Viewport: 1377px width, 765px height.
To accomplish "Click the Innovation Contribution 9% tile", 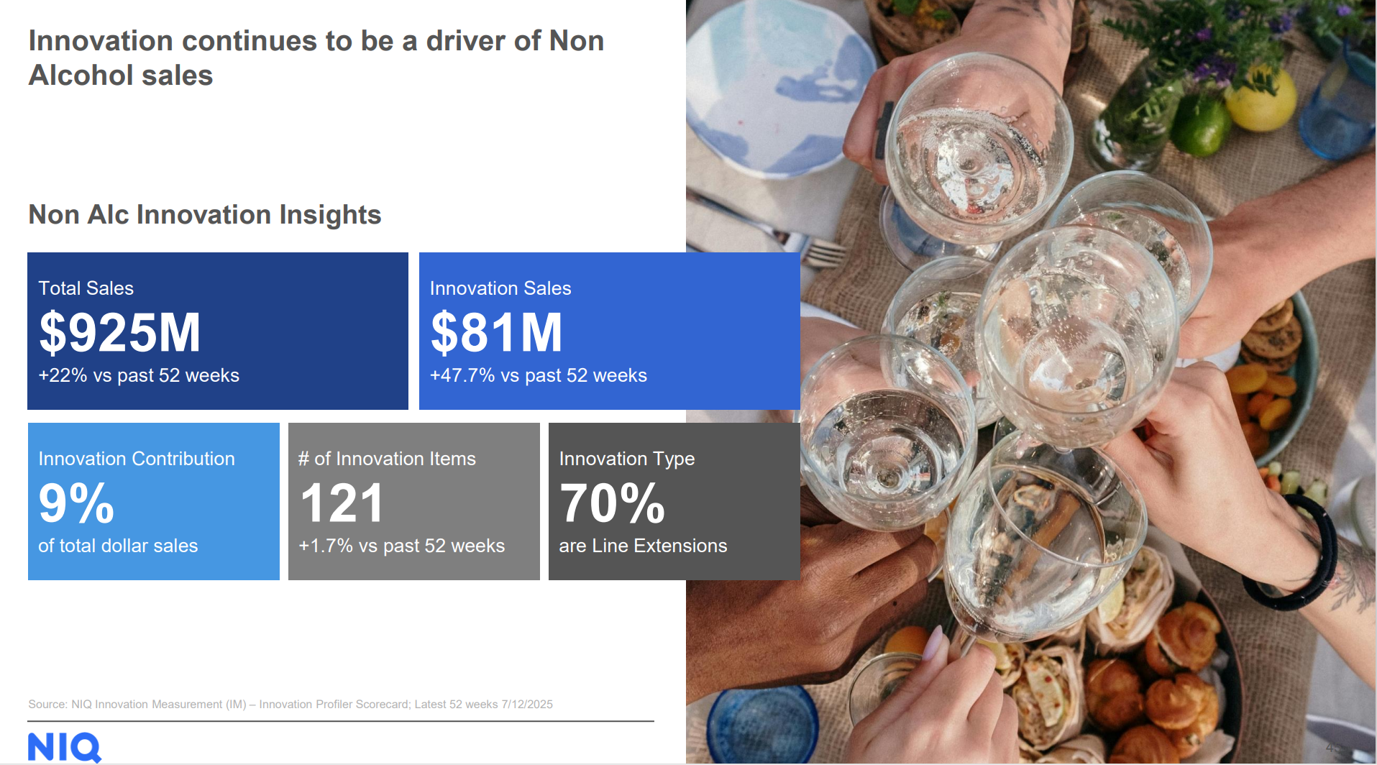I will 154,501.
